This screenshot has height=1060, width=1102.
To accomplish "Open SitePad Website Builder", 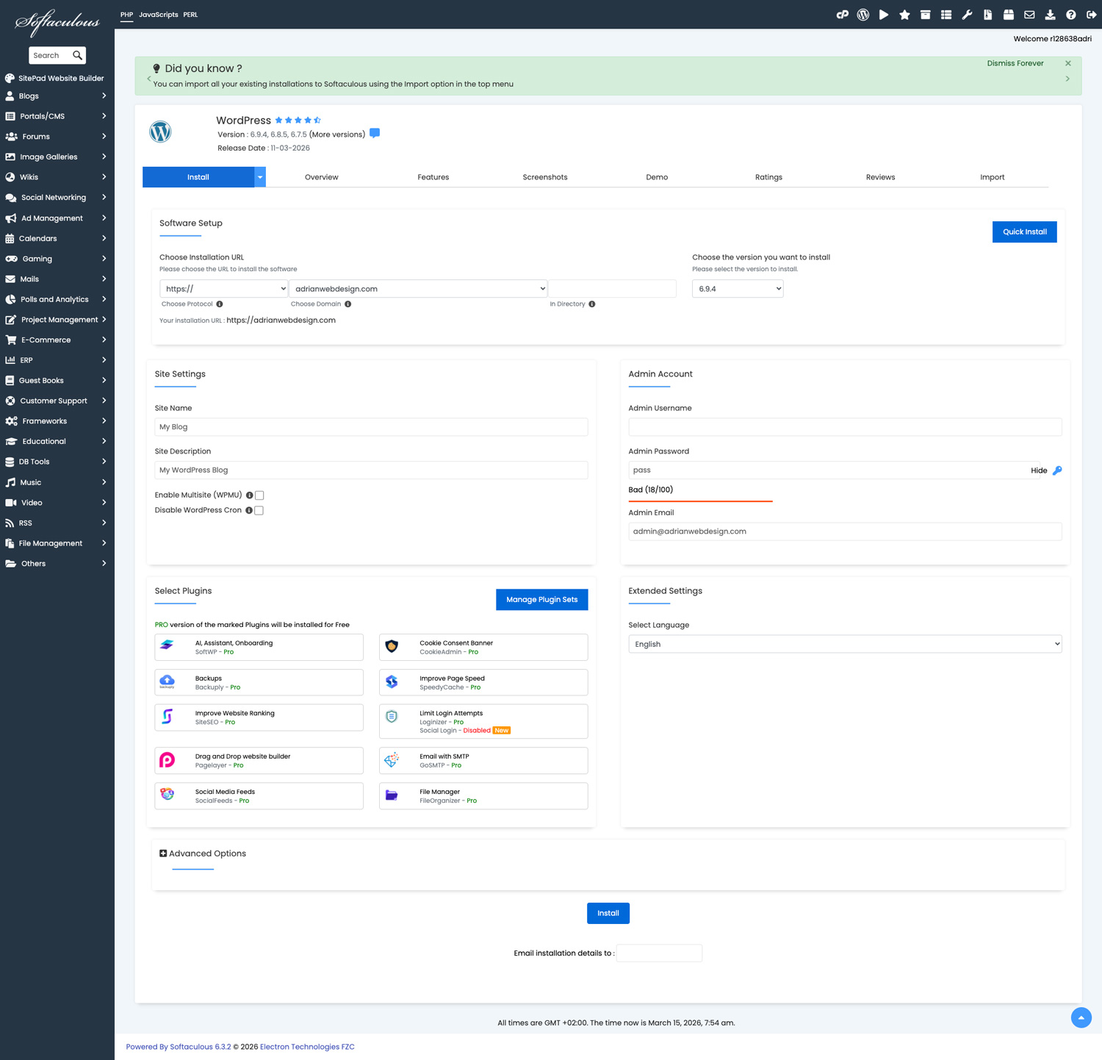I will tap(54, 78).
